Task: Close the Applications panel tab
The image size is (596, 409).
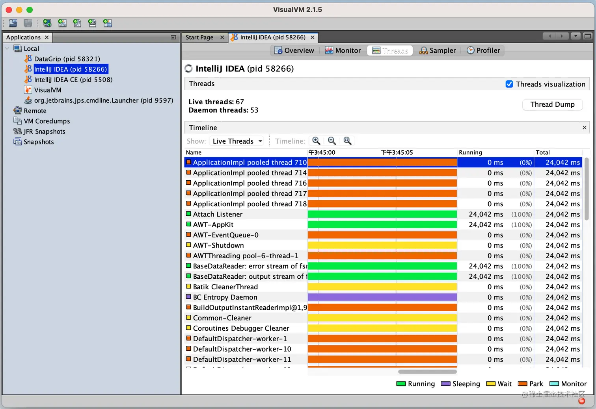Action: [47, 37]
